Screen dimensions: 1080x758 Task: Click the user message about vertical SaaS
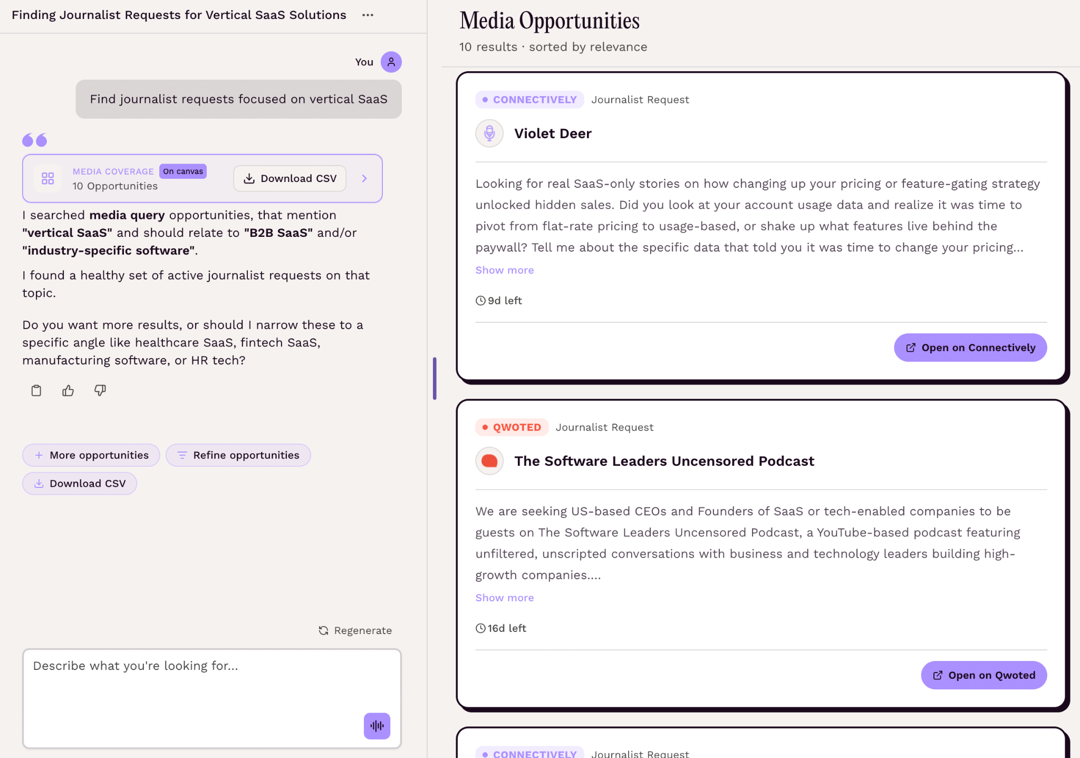238,99
